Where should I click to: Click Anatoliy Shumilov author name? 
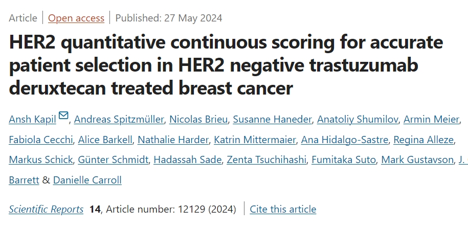point(358,120)
